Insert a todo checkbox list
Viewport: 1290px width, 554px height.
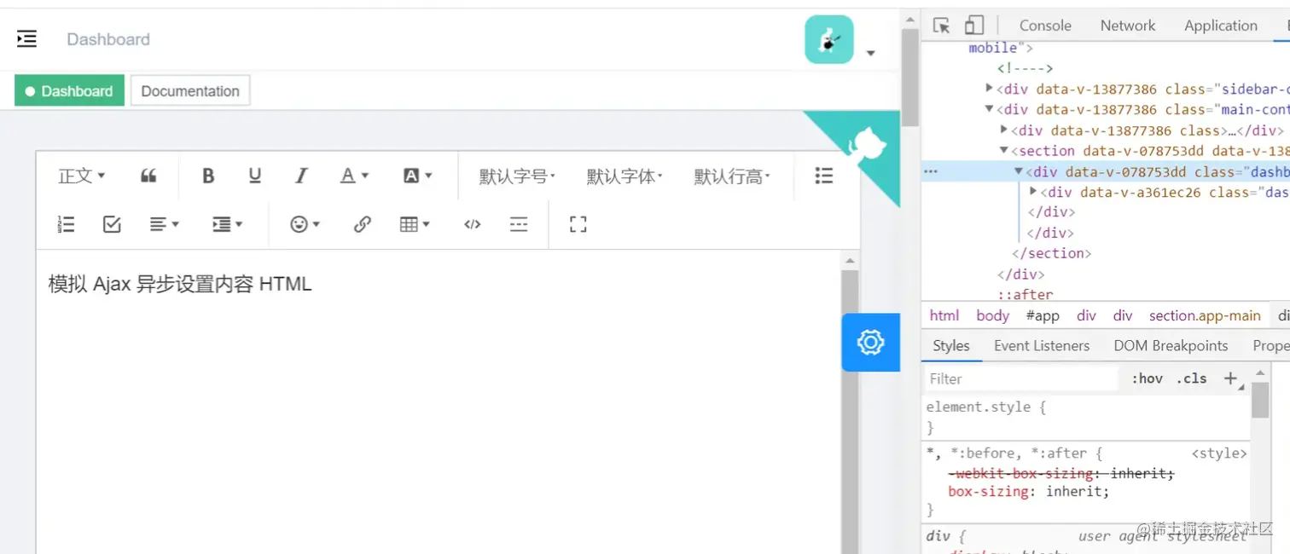(112, 224)
